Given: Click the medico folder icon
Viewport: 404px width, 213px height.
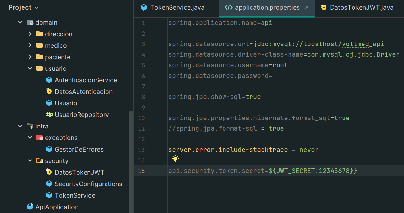Looking at the screenshot, I should pyautogui.click(x=40, y=45).
